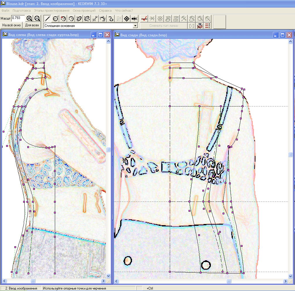The height and width of the screenshot is (291, 295).
Task: Select the dashed circular arc tool
Action: click(x=71, y=19)
